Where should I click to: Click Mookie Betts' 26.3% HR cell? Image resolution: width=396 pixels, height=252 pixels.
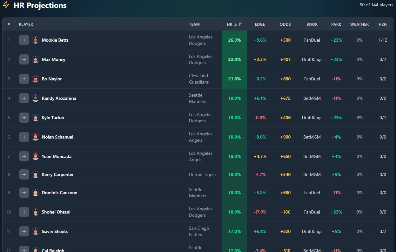(x=234, y=40)
